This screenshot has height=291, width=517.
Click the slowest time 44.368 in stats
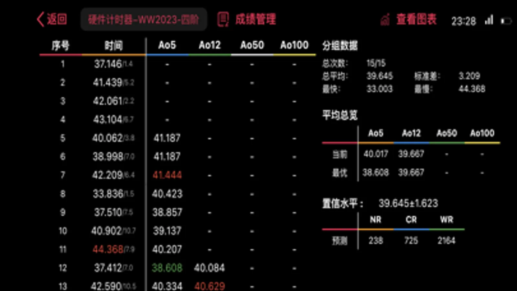tap(472, 89)
